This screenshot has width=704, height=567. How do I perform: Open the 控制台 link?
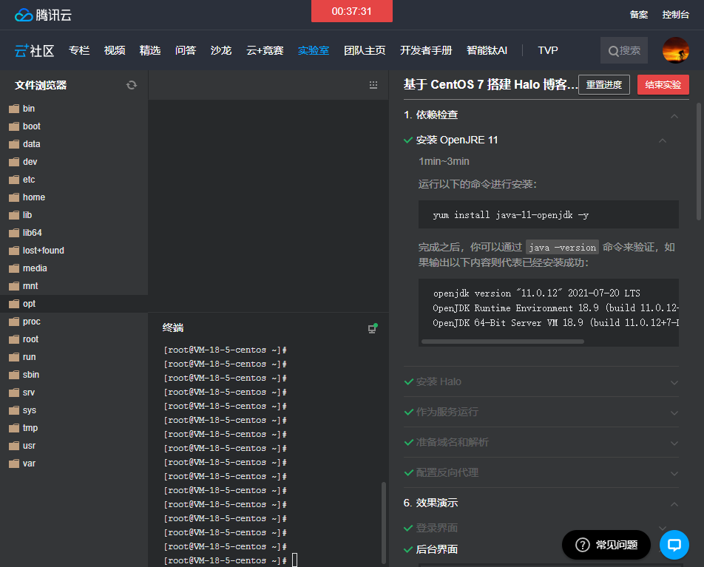(675, 15)
